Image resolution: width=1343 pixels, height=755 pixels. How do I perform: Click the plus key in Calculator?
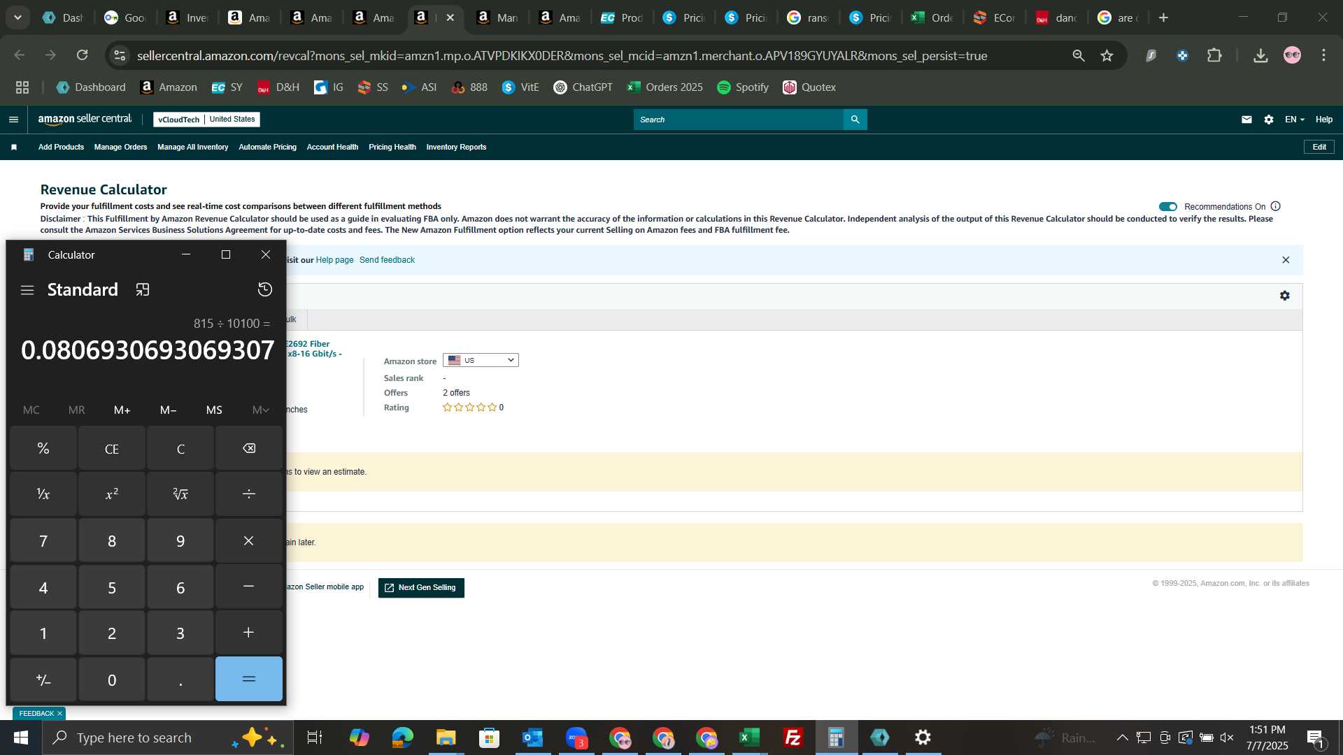249,633
